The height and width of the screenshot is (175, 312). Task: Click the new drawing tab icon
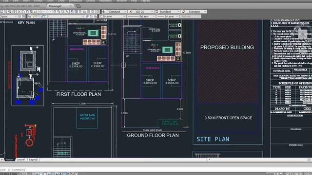(x=78, y=6)
